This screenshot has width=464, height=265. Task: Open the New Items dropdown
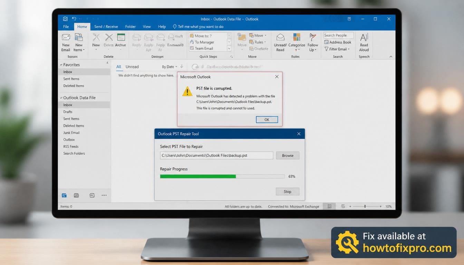pyautogui.click(x=79, y=42)
